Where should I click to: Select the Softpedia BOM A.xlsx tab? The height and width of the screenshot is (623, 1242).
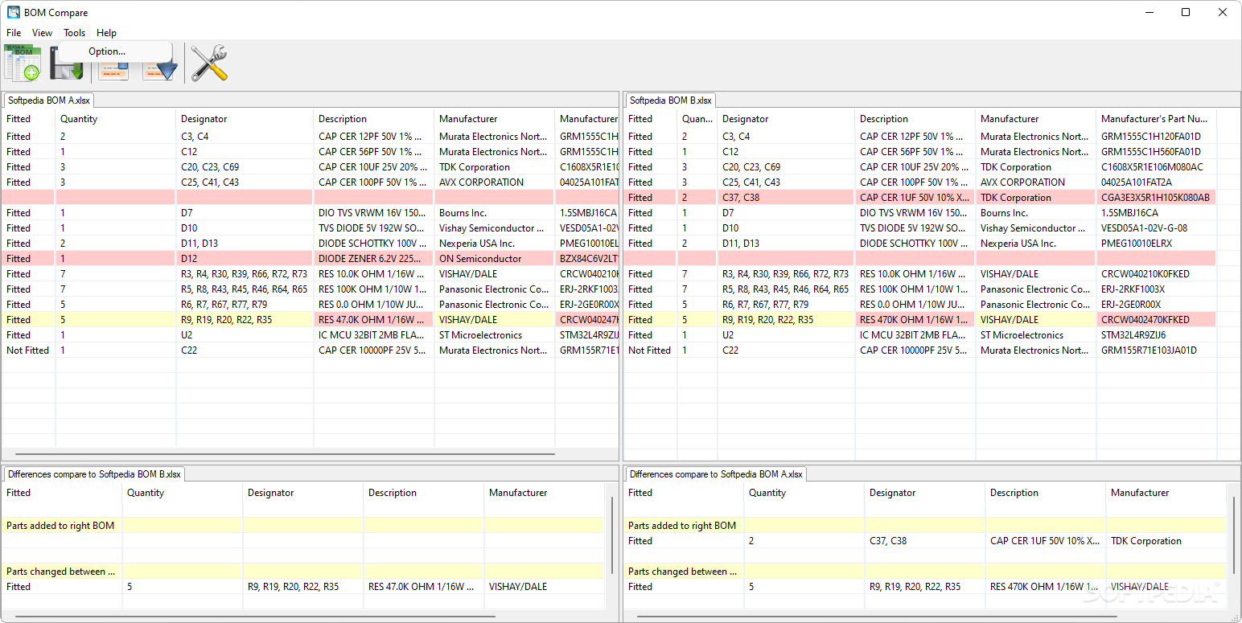point(49,100)
